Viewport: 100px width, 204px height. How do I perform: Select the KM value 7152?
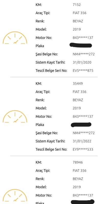pyautogui.click(x=77, y=5)
